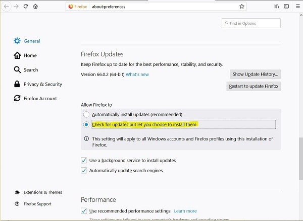Go to the Firefox home page icon

coord(35,7)
